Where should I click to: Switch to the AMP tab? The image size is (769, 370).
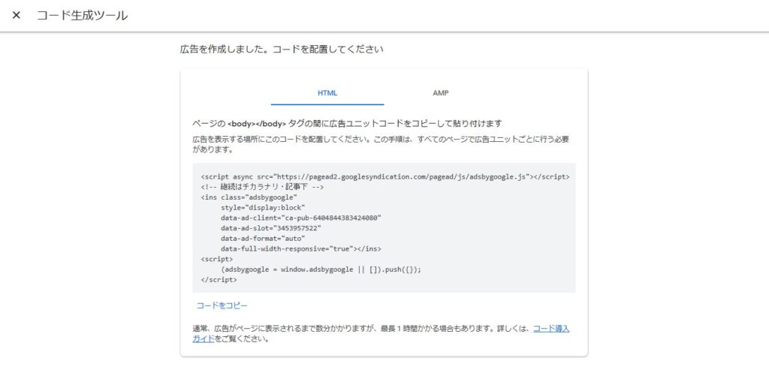440,93
